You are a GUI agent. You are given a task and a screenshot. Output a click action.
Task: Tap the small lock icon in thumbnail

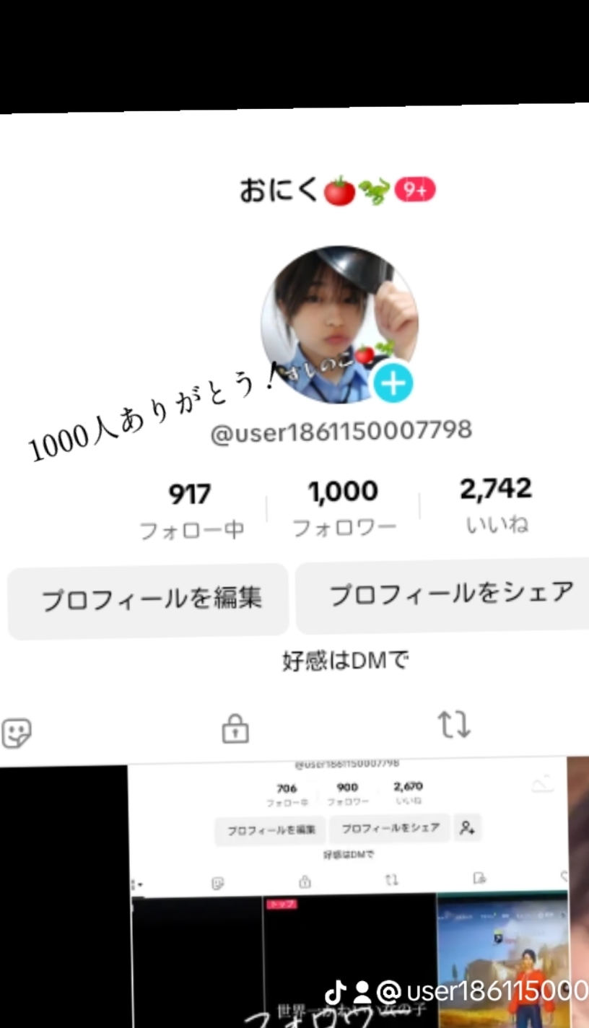pyautogui.click(x=305, y=881)
